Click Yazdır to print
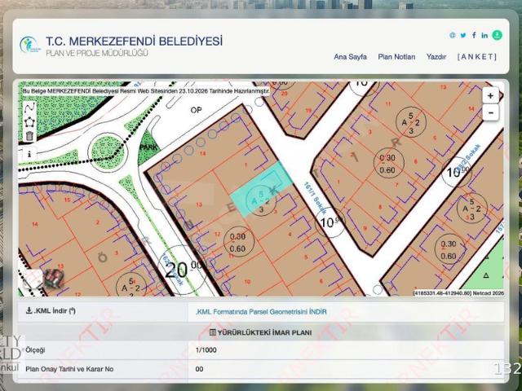This screenshot has height=391, width=522. coord(436,57)
